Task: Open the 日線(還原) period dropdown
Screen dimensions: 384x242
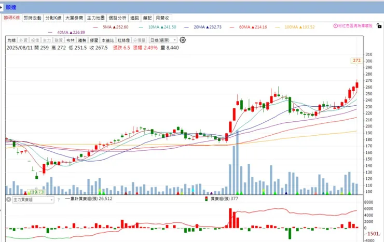Action: pyautogui.click(x=163, y=40)
